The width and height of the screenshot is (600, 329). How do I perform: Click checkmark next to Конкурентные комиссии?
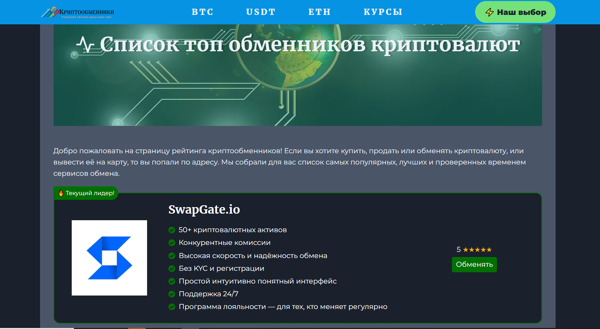click(x=172, y=243)
